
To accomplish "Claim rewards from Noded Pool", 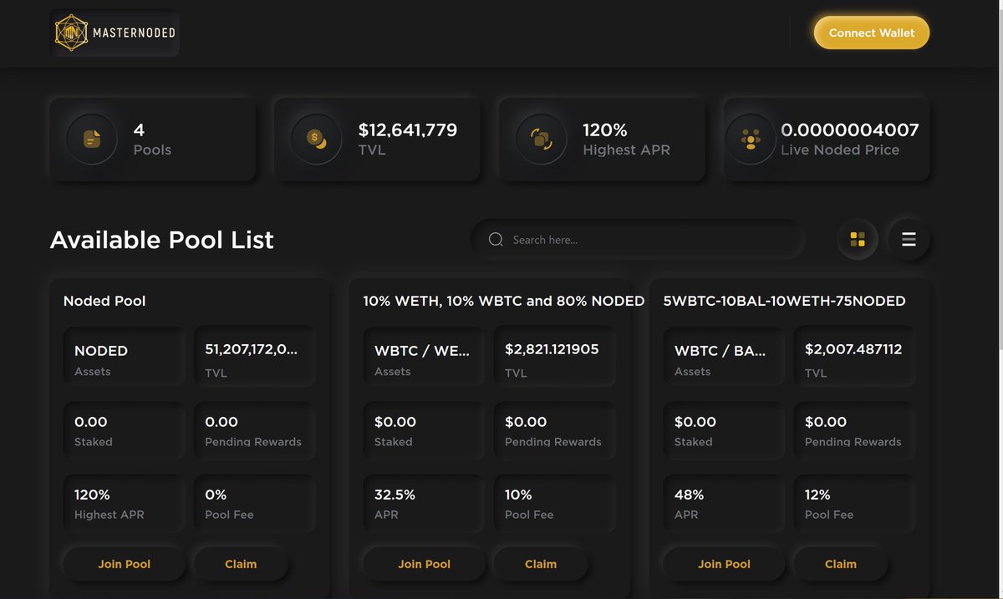I will 241,564.
